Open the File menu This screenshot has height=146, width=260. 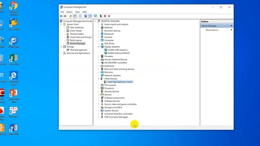pyautogui.click(x=62, y=12)
